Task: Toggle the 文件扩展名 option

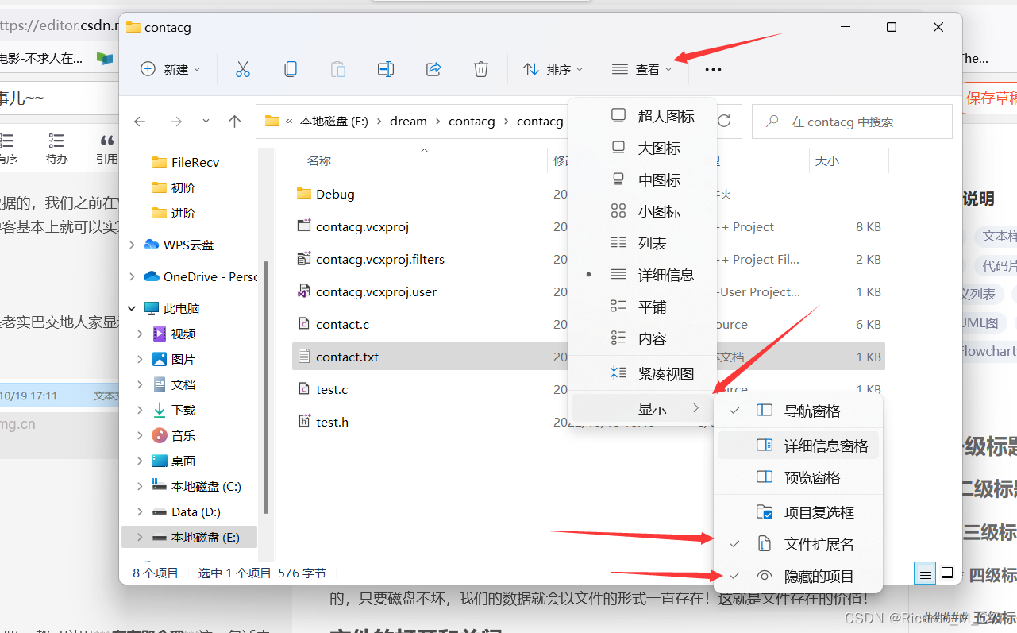Action: 819,543
